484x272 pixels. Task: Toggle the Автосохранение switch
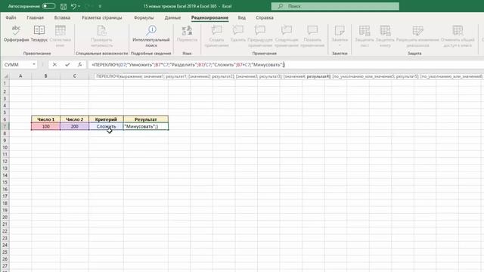[x=48, y=6]
